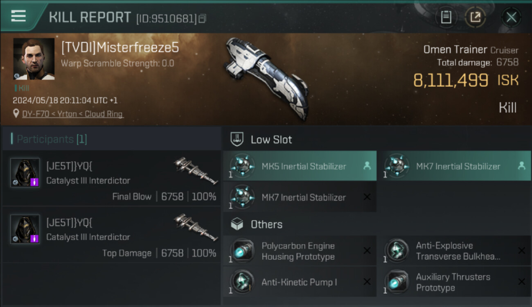Open the hamburger menu
The width and height of the screenshot is (532, 307).
18,16
